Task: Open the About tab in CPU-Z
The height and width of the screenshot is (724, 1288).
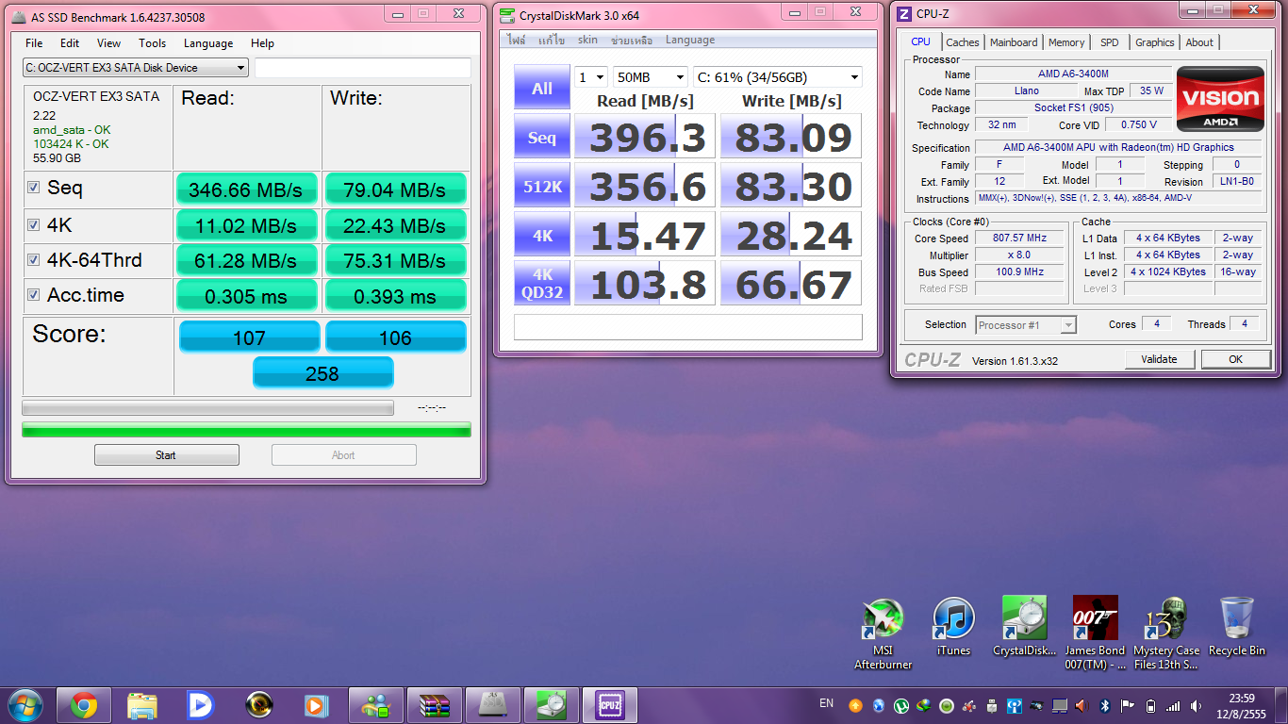Action: (1199, 42)
